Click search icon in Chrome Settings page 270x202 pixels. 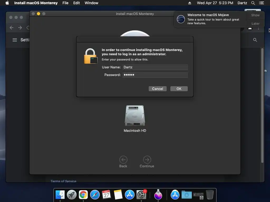click(255, 40)
